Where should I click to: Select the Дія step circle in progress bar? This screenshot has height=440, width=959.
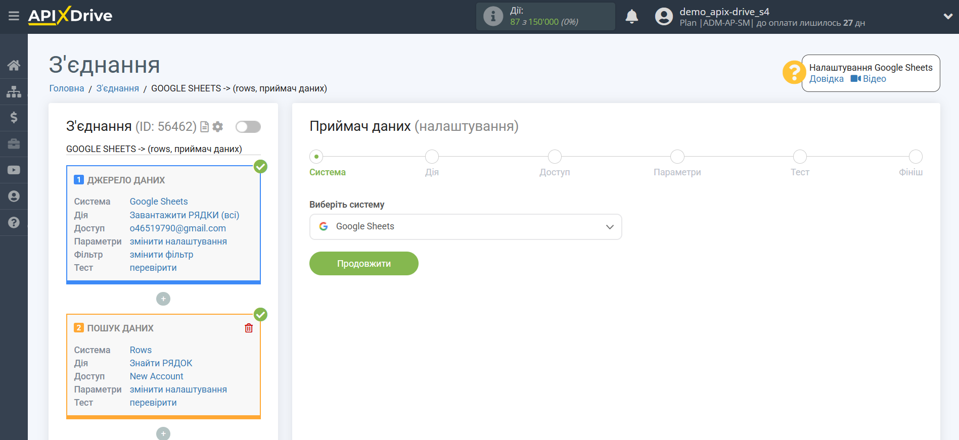tap(432, 157)
